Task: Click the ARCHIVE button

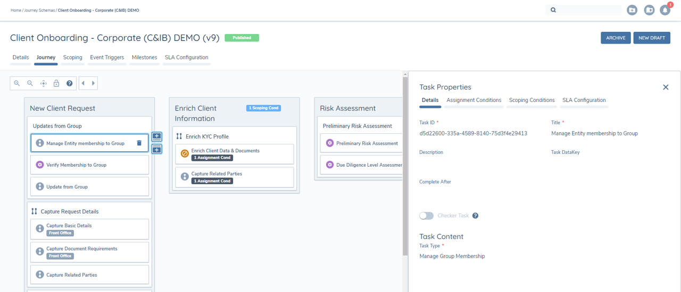Action: [x=616, y=38]
